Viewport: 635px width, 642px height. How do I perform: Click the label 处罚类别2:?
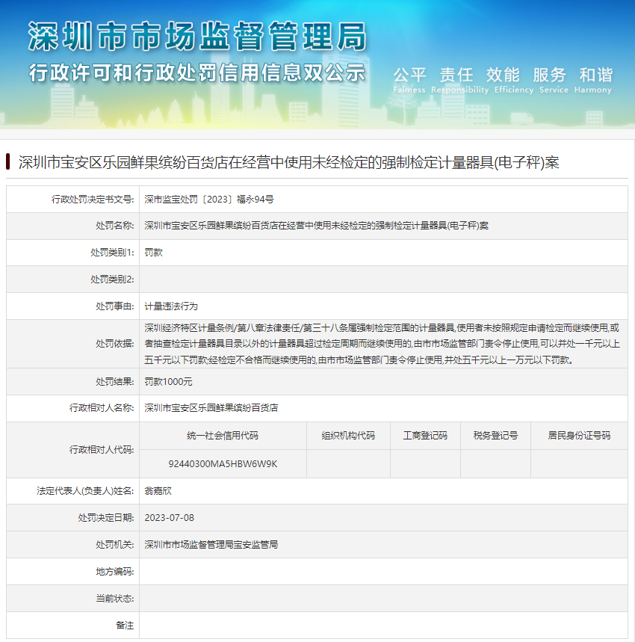pyautogui.click(x=112, y=280)
